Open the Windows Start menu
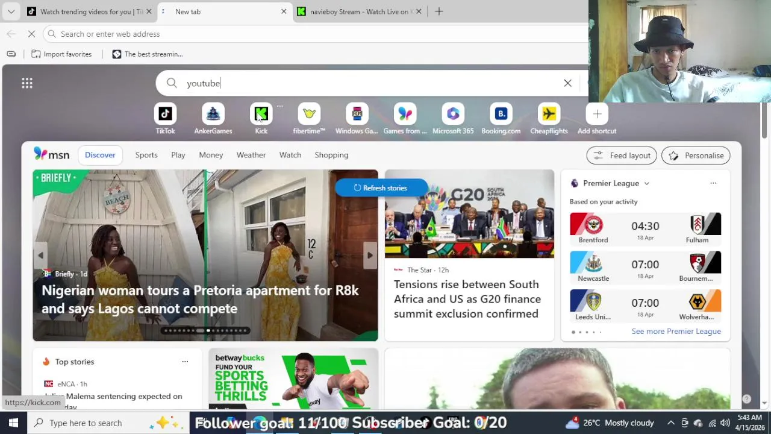This screenshot has height=434, width=771. point(13,423)
